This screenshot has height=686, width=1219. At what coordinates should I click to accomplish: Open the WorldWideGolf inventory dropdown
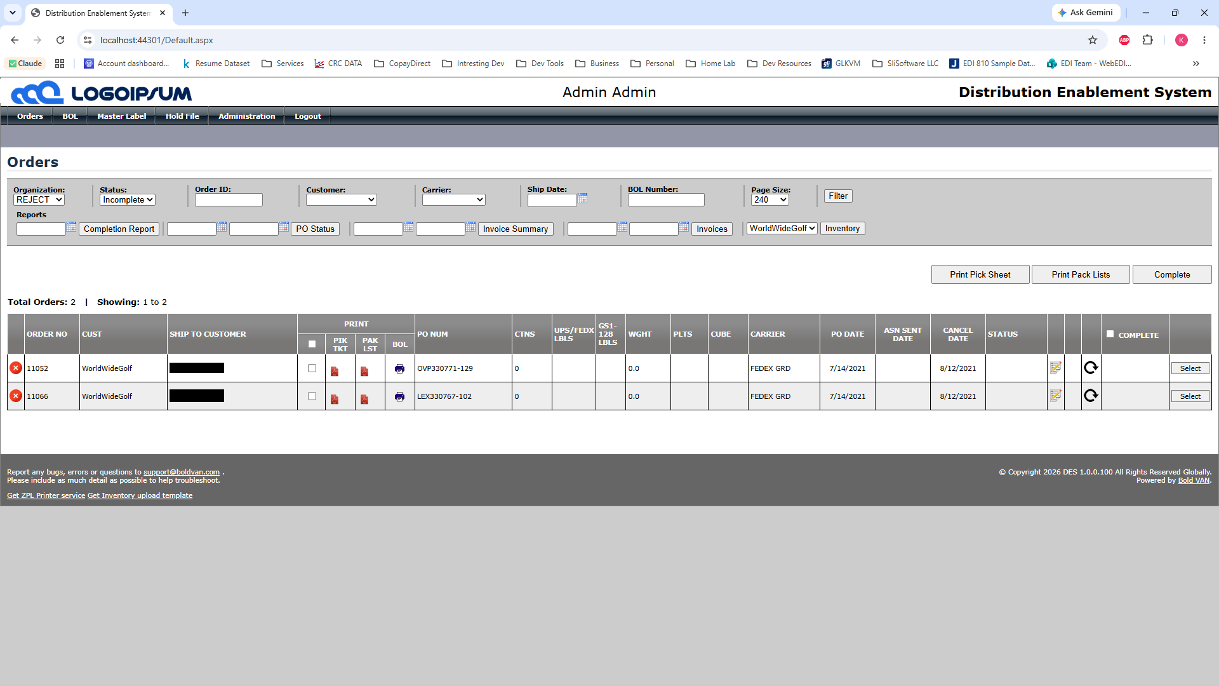click(x=782, y=228)
